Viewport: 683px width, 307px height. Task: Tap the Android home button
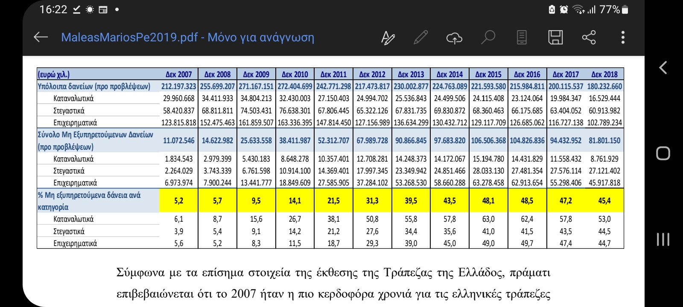coord(663,153)
